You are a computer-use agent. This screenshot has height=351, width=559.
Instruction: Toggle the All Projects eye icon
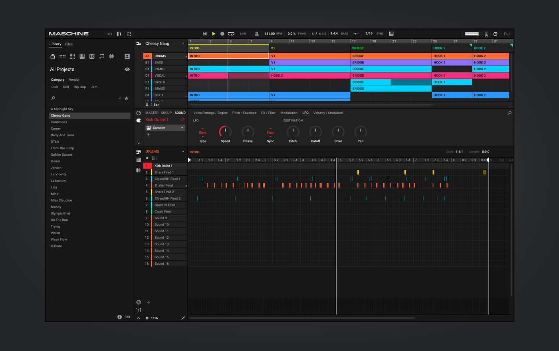(127, 69)
